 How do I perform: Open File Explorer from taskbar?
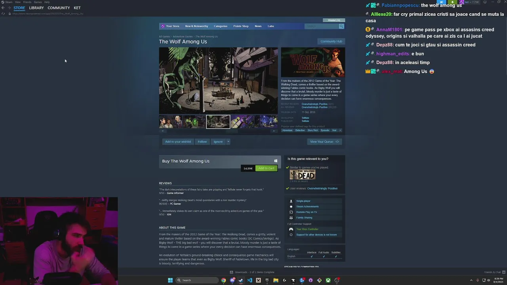(276, 280)
